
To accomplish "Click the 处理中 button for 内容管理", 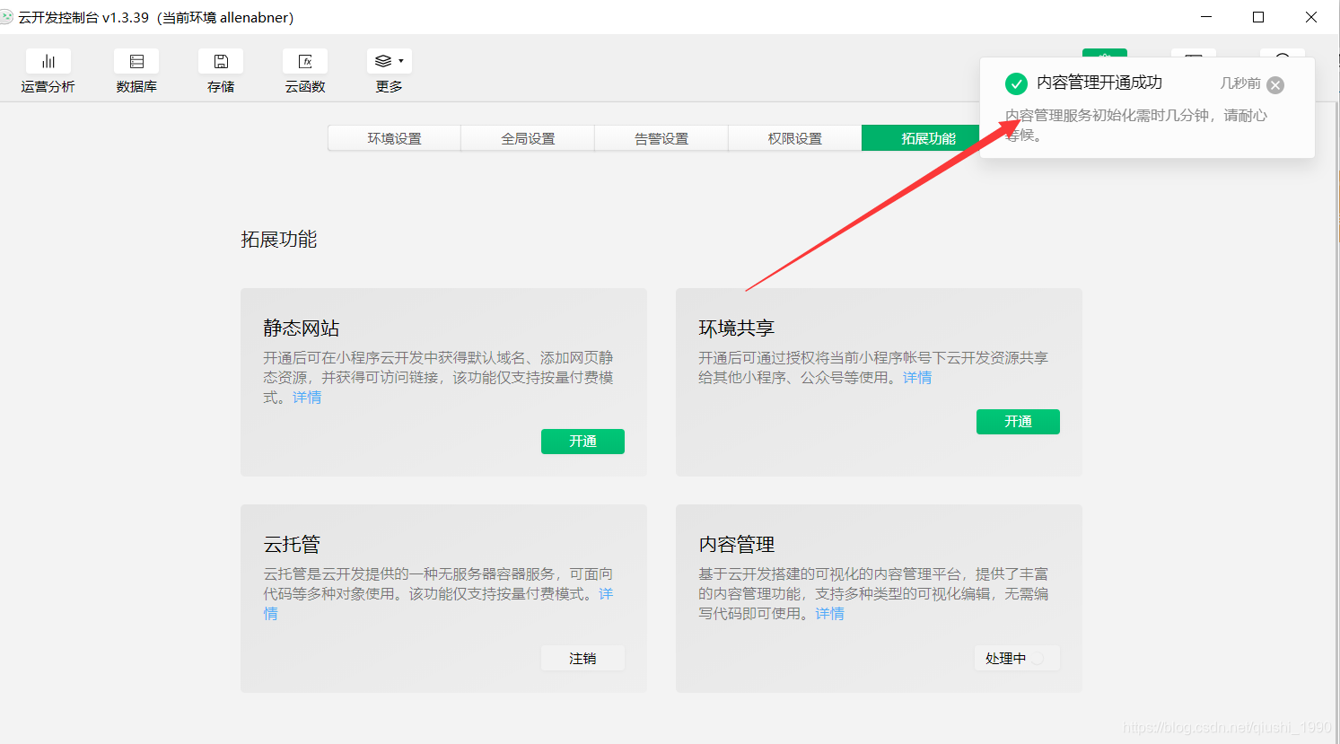I will click(x=1017, y=658).
